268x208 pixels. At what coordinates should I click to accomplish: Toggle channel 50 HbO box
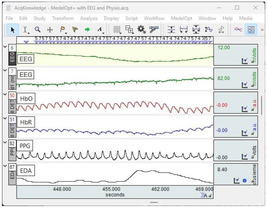click(12, 96)
